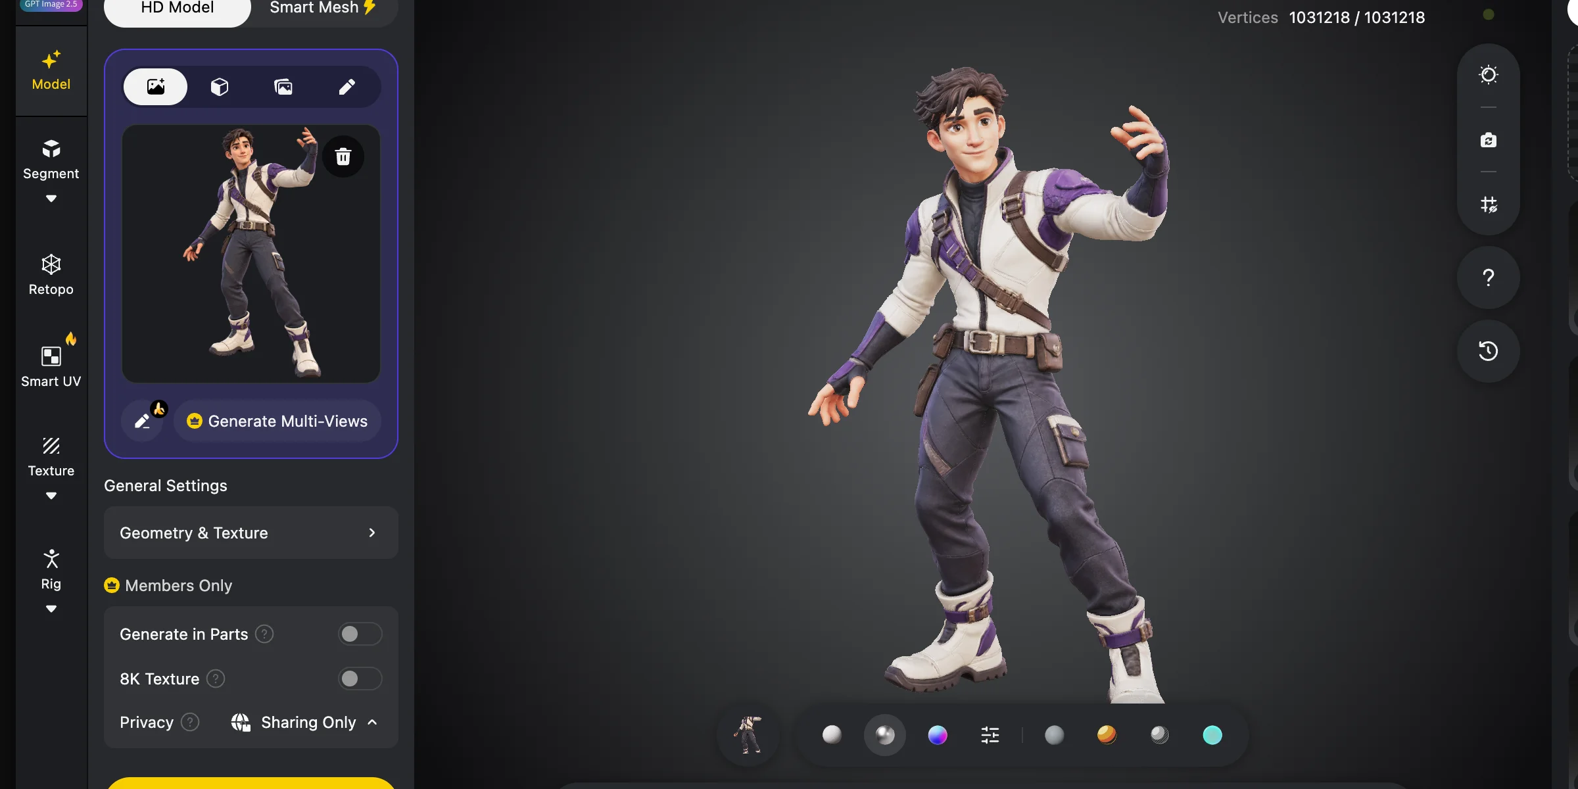Expand the Texture dropdown arrow
This screenshot has width=1578, height=789.
coord(51,496)
